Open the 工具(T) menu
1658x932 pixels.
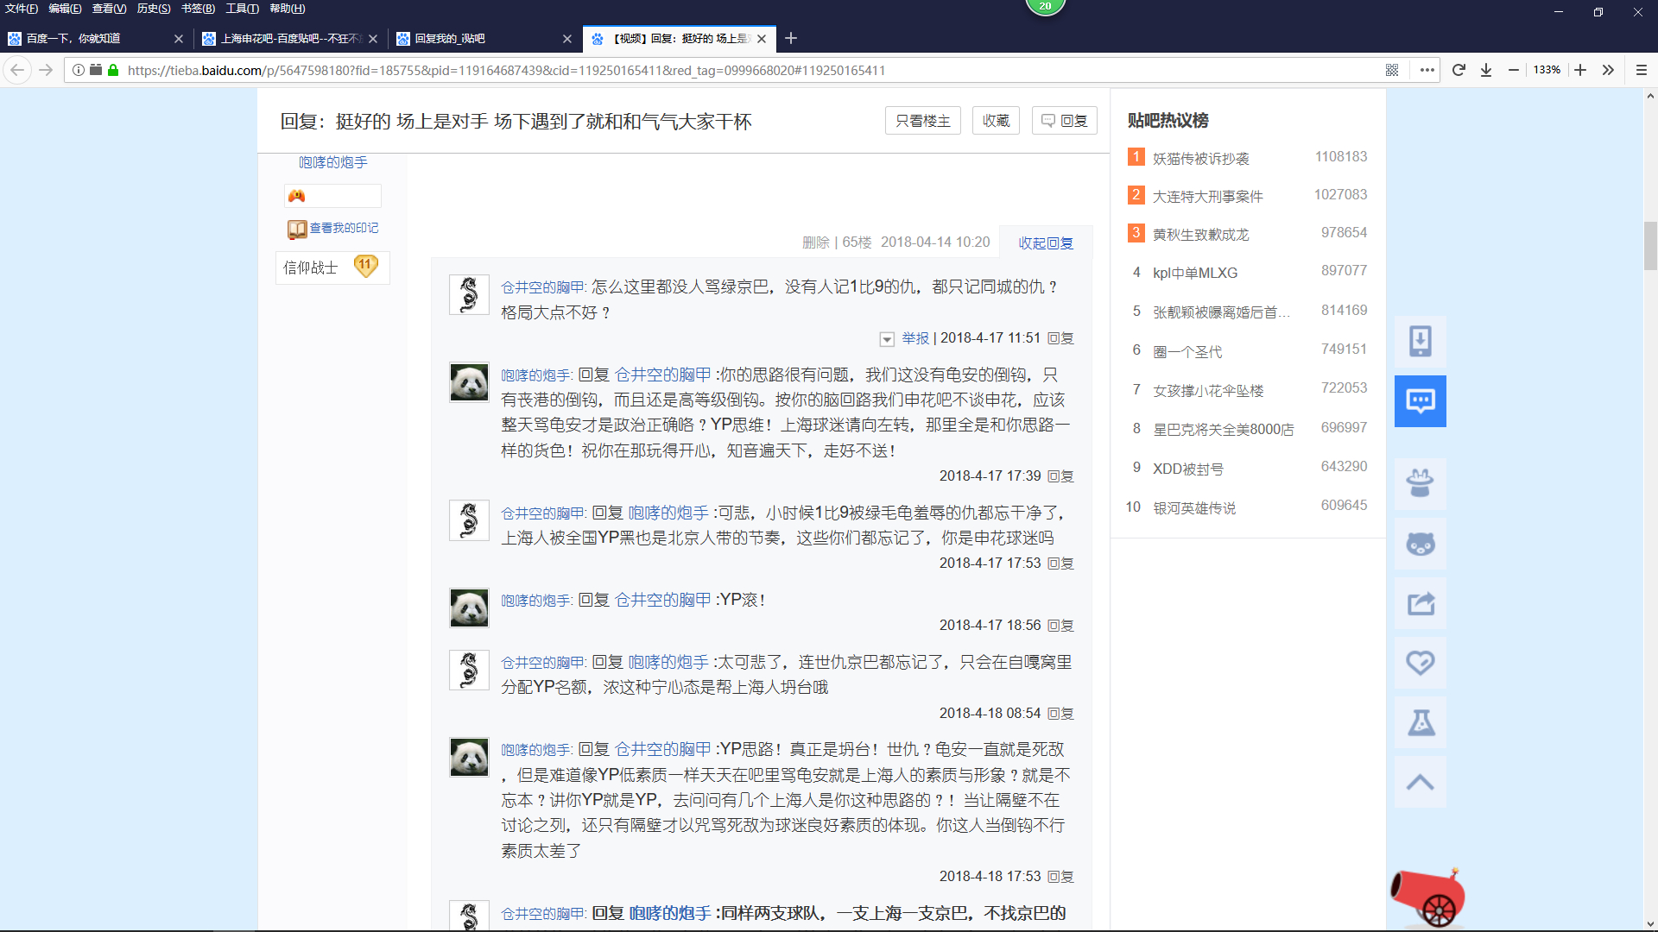tap(242, 9)
